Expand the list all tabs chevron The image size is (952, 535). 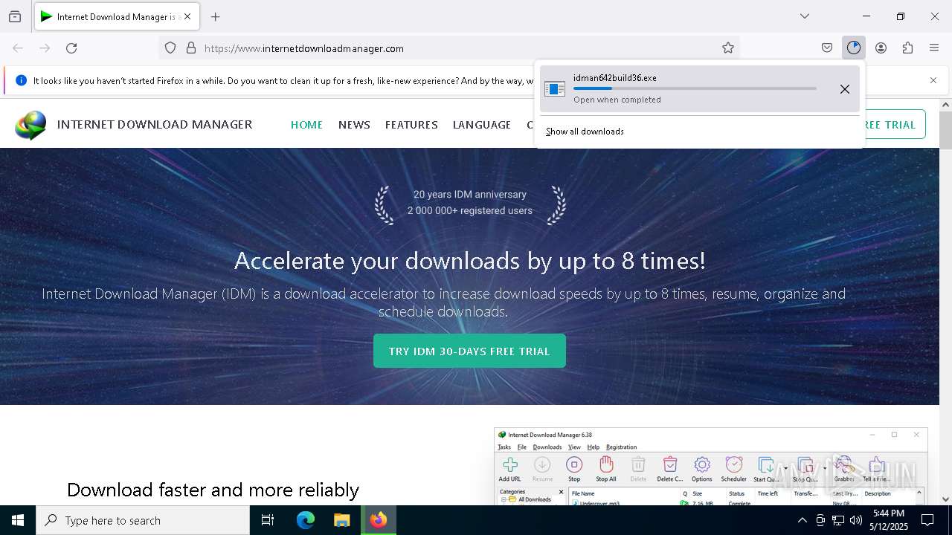point(805,16)
